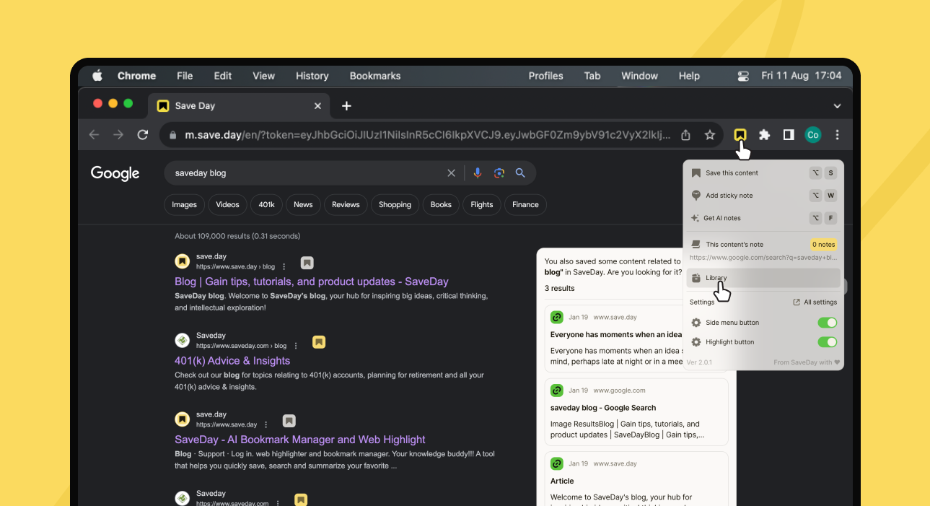This screenshot has width=930, height=506.
Task: Open This content's note entry
Action: click(x=763, y=245)
